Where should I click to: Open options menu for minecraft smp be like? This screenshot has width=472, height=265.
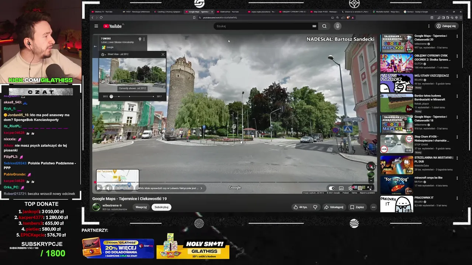(457, 178)
